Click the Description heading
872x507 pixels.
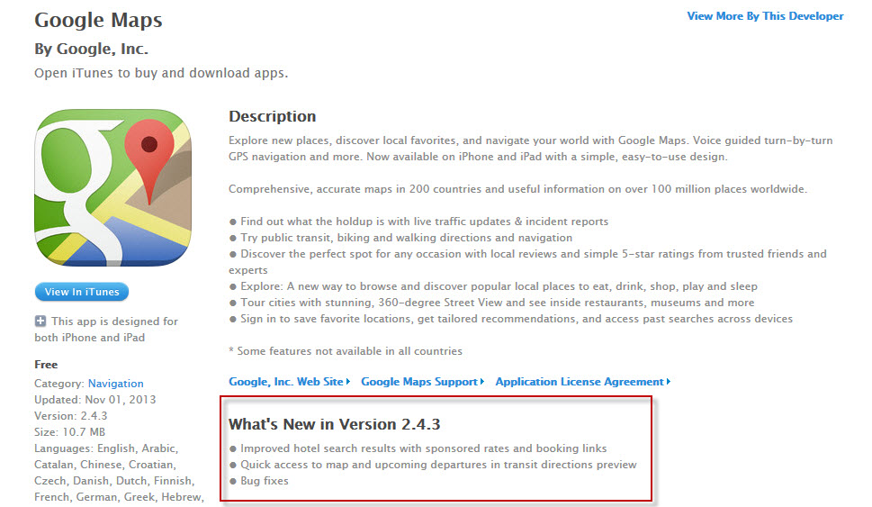point(273,116)
